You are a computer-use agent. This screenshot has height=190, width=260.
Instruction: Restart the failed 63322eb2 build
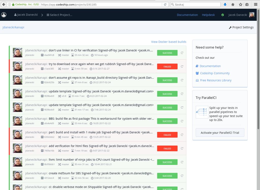[182, 135]
